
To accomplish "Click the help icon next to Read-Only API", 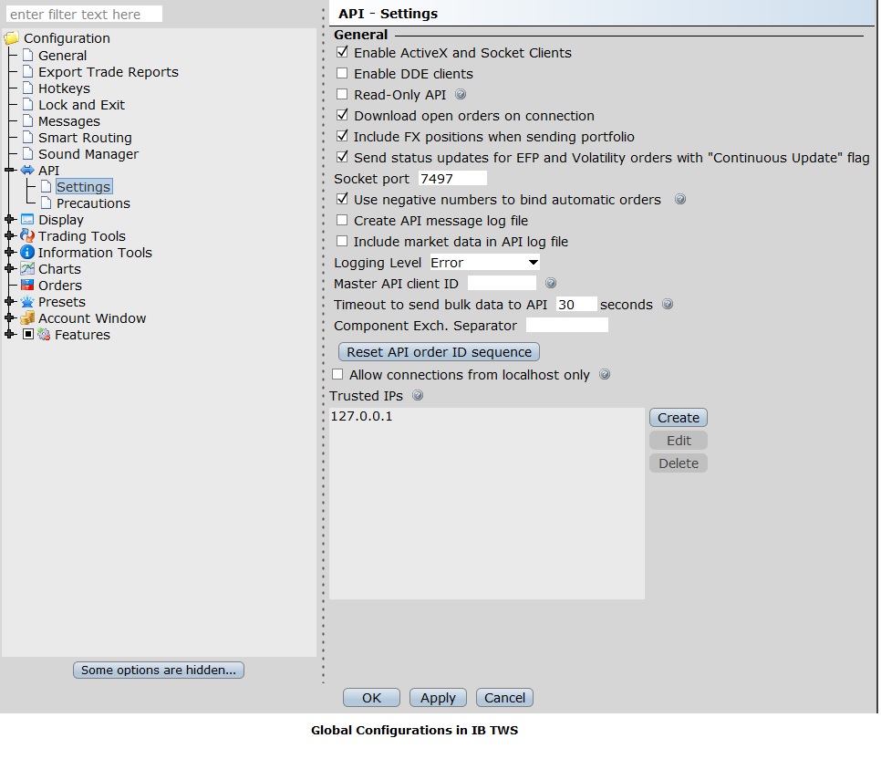I will [459, 94].
